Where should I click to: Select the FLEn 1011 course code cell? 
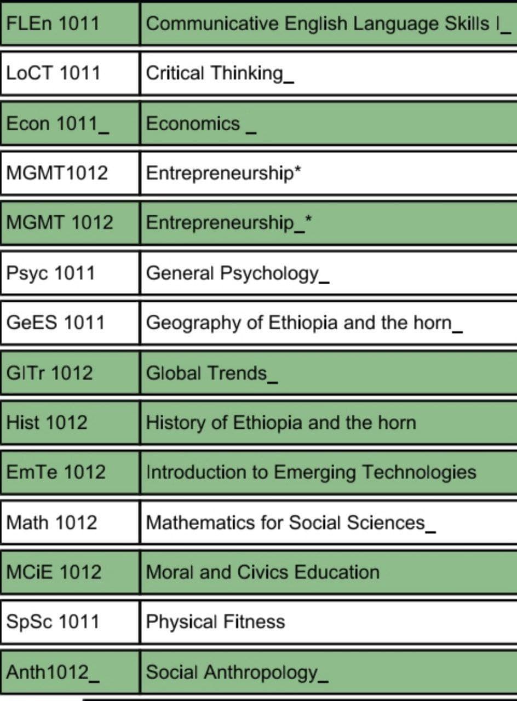(x=70, y=24)
